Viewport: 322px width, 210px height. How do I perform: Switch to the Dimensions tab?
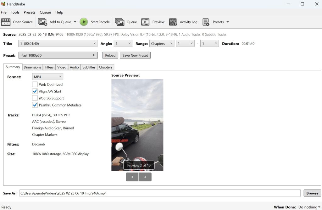(32, 67)
